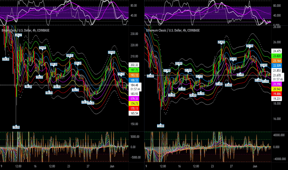This screenshot has height=170, width=288.
Task: Click the 214.87 pivot label
Action: click(42, 48)
